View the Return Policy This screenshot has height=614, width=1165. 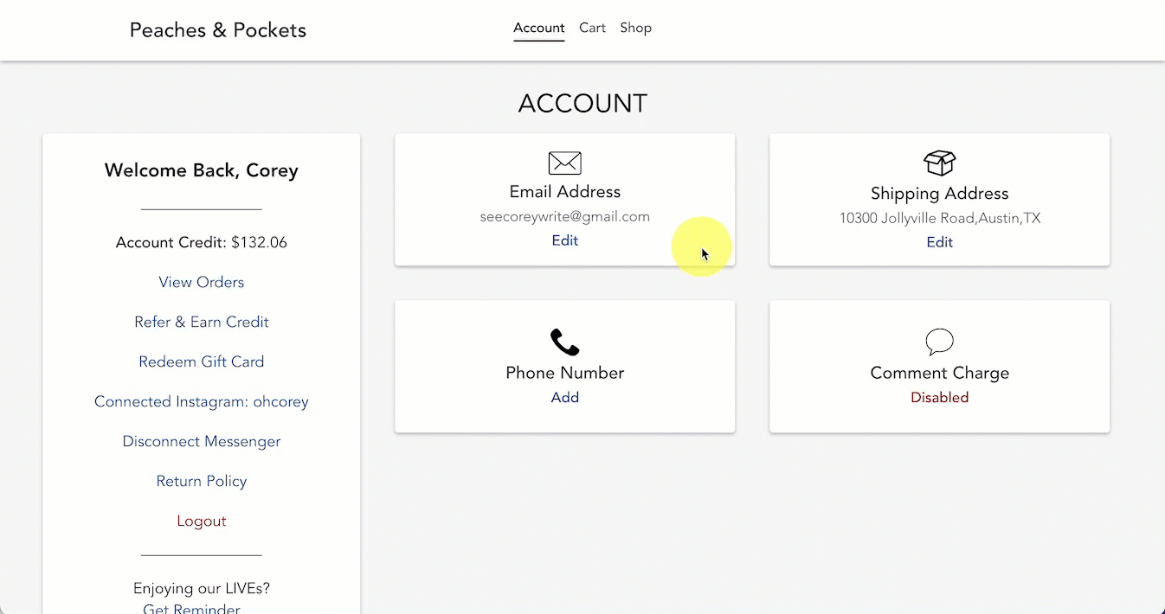(x=201, y=481)
